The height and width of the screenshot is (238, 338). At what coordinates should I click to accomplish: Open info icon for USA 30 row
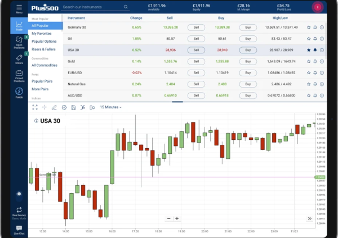[322, 50]
